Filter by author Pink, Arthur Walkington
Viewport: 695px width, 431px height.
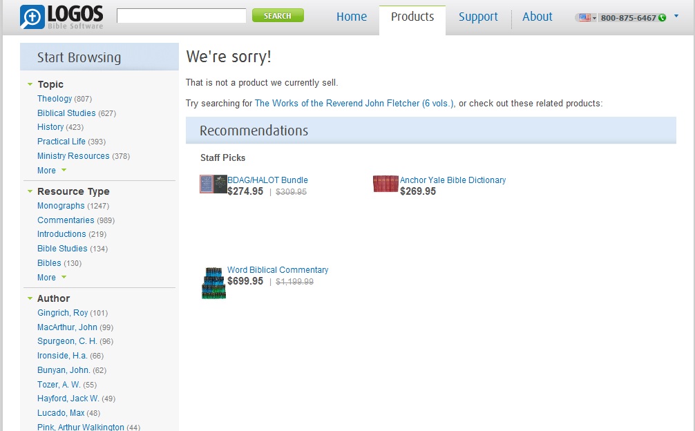(x=81, y=427)
